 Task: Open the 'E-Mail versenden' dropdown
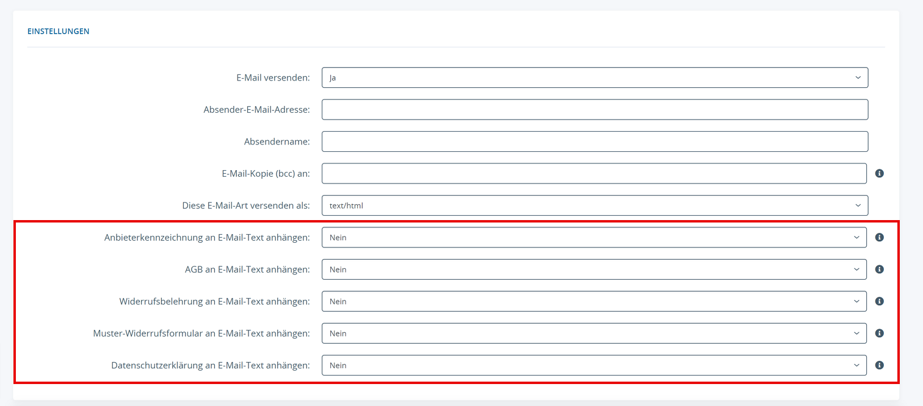click(x=594, y=77)
